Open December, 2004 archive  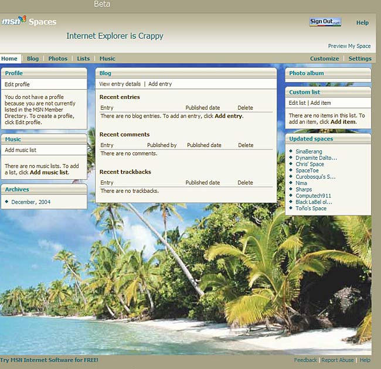point(31,202)
